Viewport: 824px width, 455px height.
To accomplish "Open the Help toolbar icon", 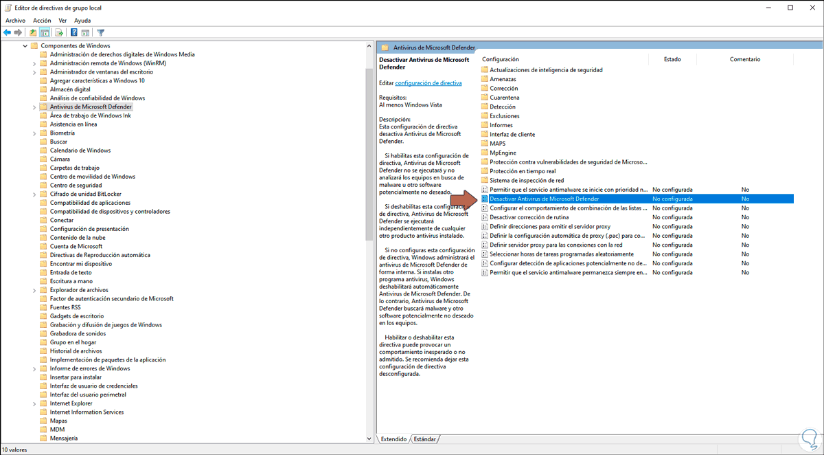I will pos(73,32).
